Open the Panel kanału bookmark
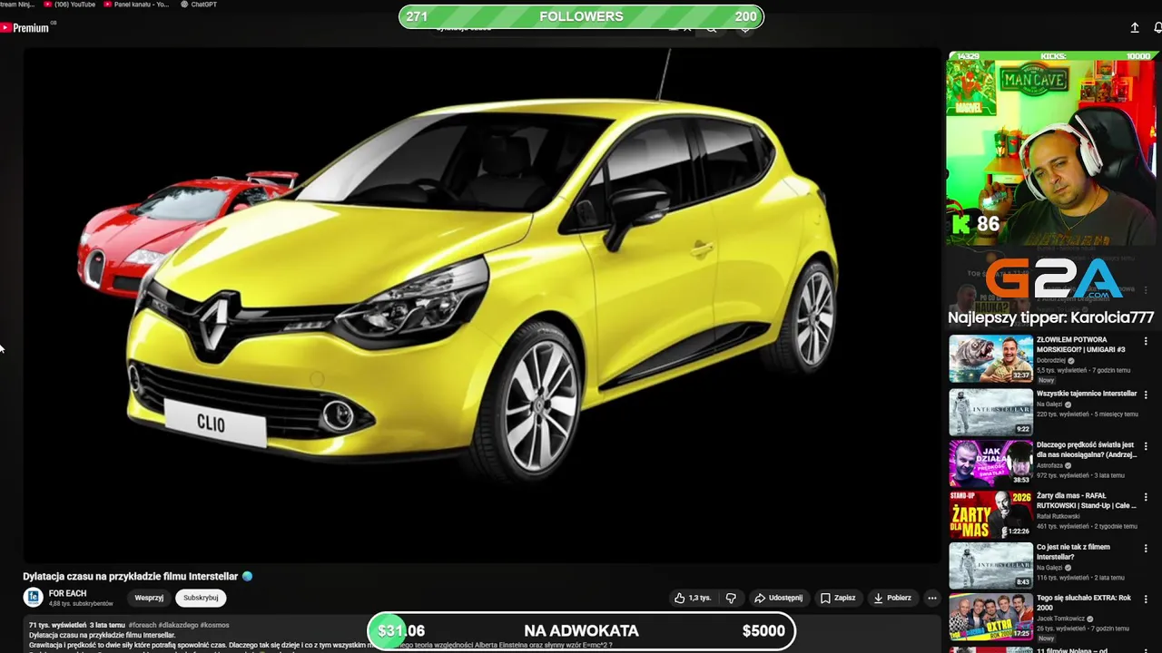The width and height of the screenshot is (1162, 653). [x=136, y=5]
